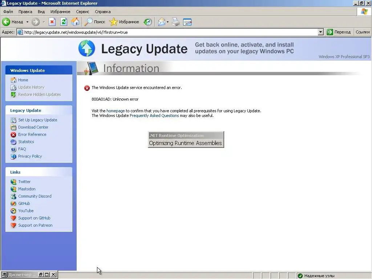Expand the Mail button dropdown arrow
The width and height of the screenshot is (372, 279).
pyautogui.click(x=167, y=22)
